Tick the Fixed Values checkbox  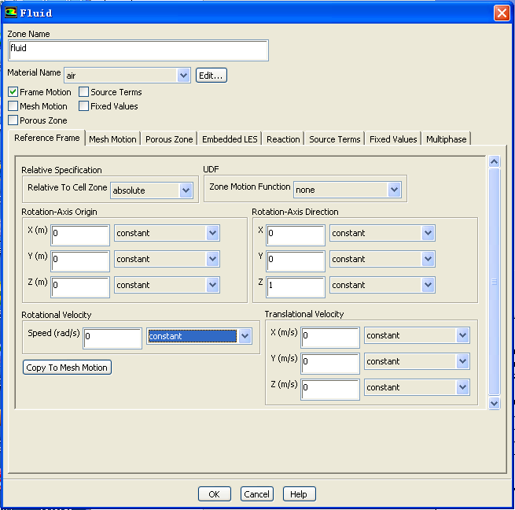[x=84, y=106]
